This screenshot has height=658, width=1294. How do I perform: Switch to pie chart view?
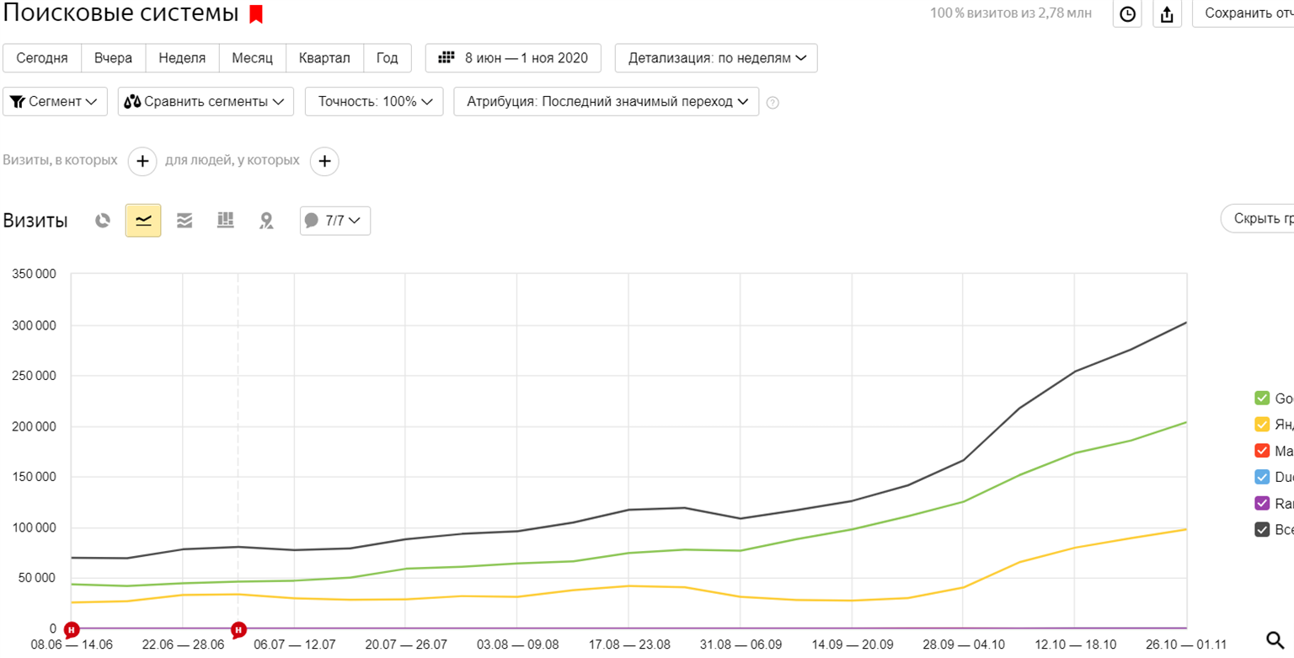click(x=103, y=221)
